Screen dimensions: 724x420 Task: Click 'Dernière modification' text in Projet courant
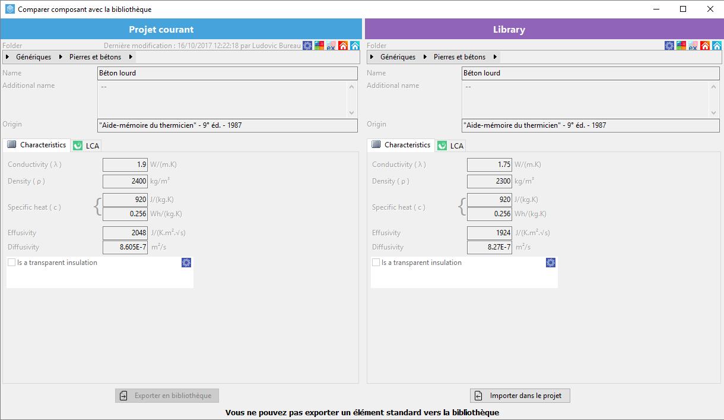[202, 46]
